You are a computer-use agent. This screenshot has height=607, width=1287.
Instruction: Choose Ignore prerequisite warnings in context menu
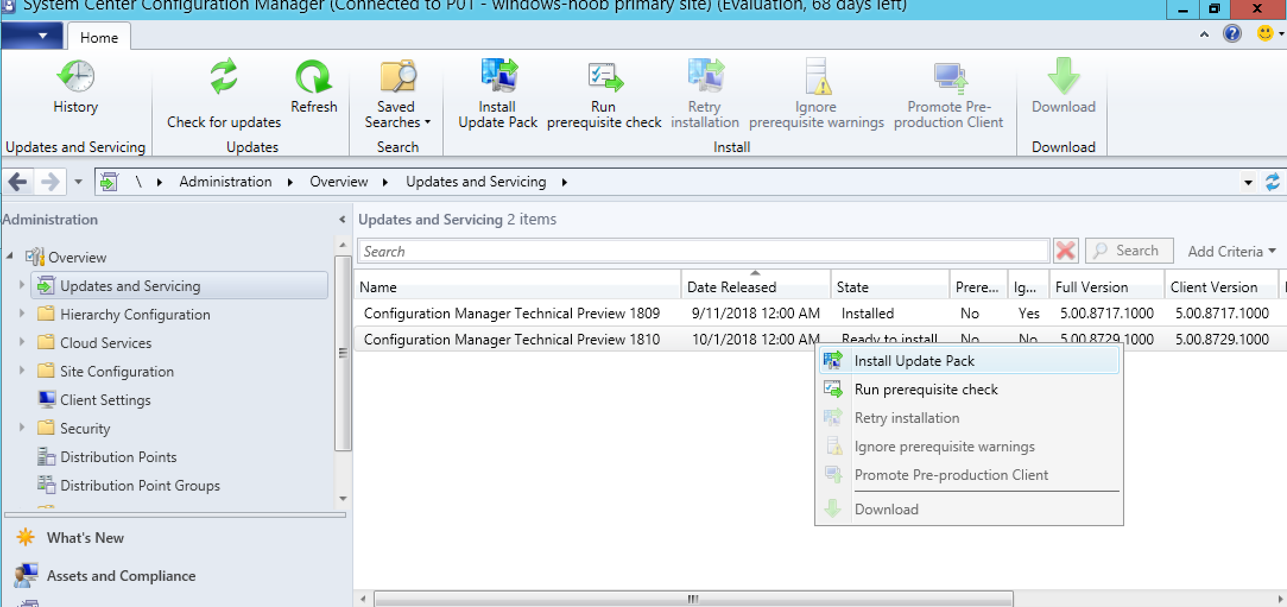(x=969, y=446)
